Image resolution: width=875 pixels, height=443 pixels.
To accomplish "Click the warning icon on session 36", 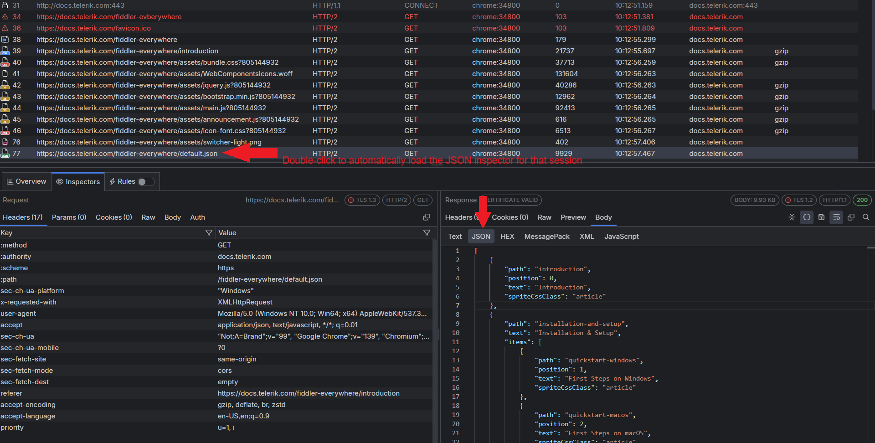I will [x=5, y=28].
